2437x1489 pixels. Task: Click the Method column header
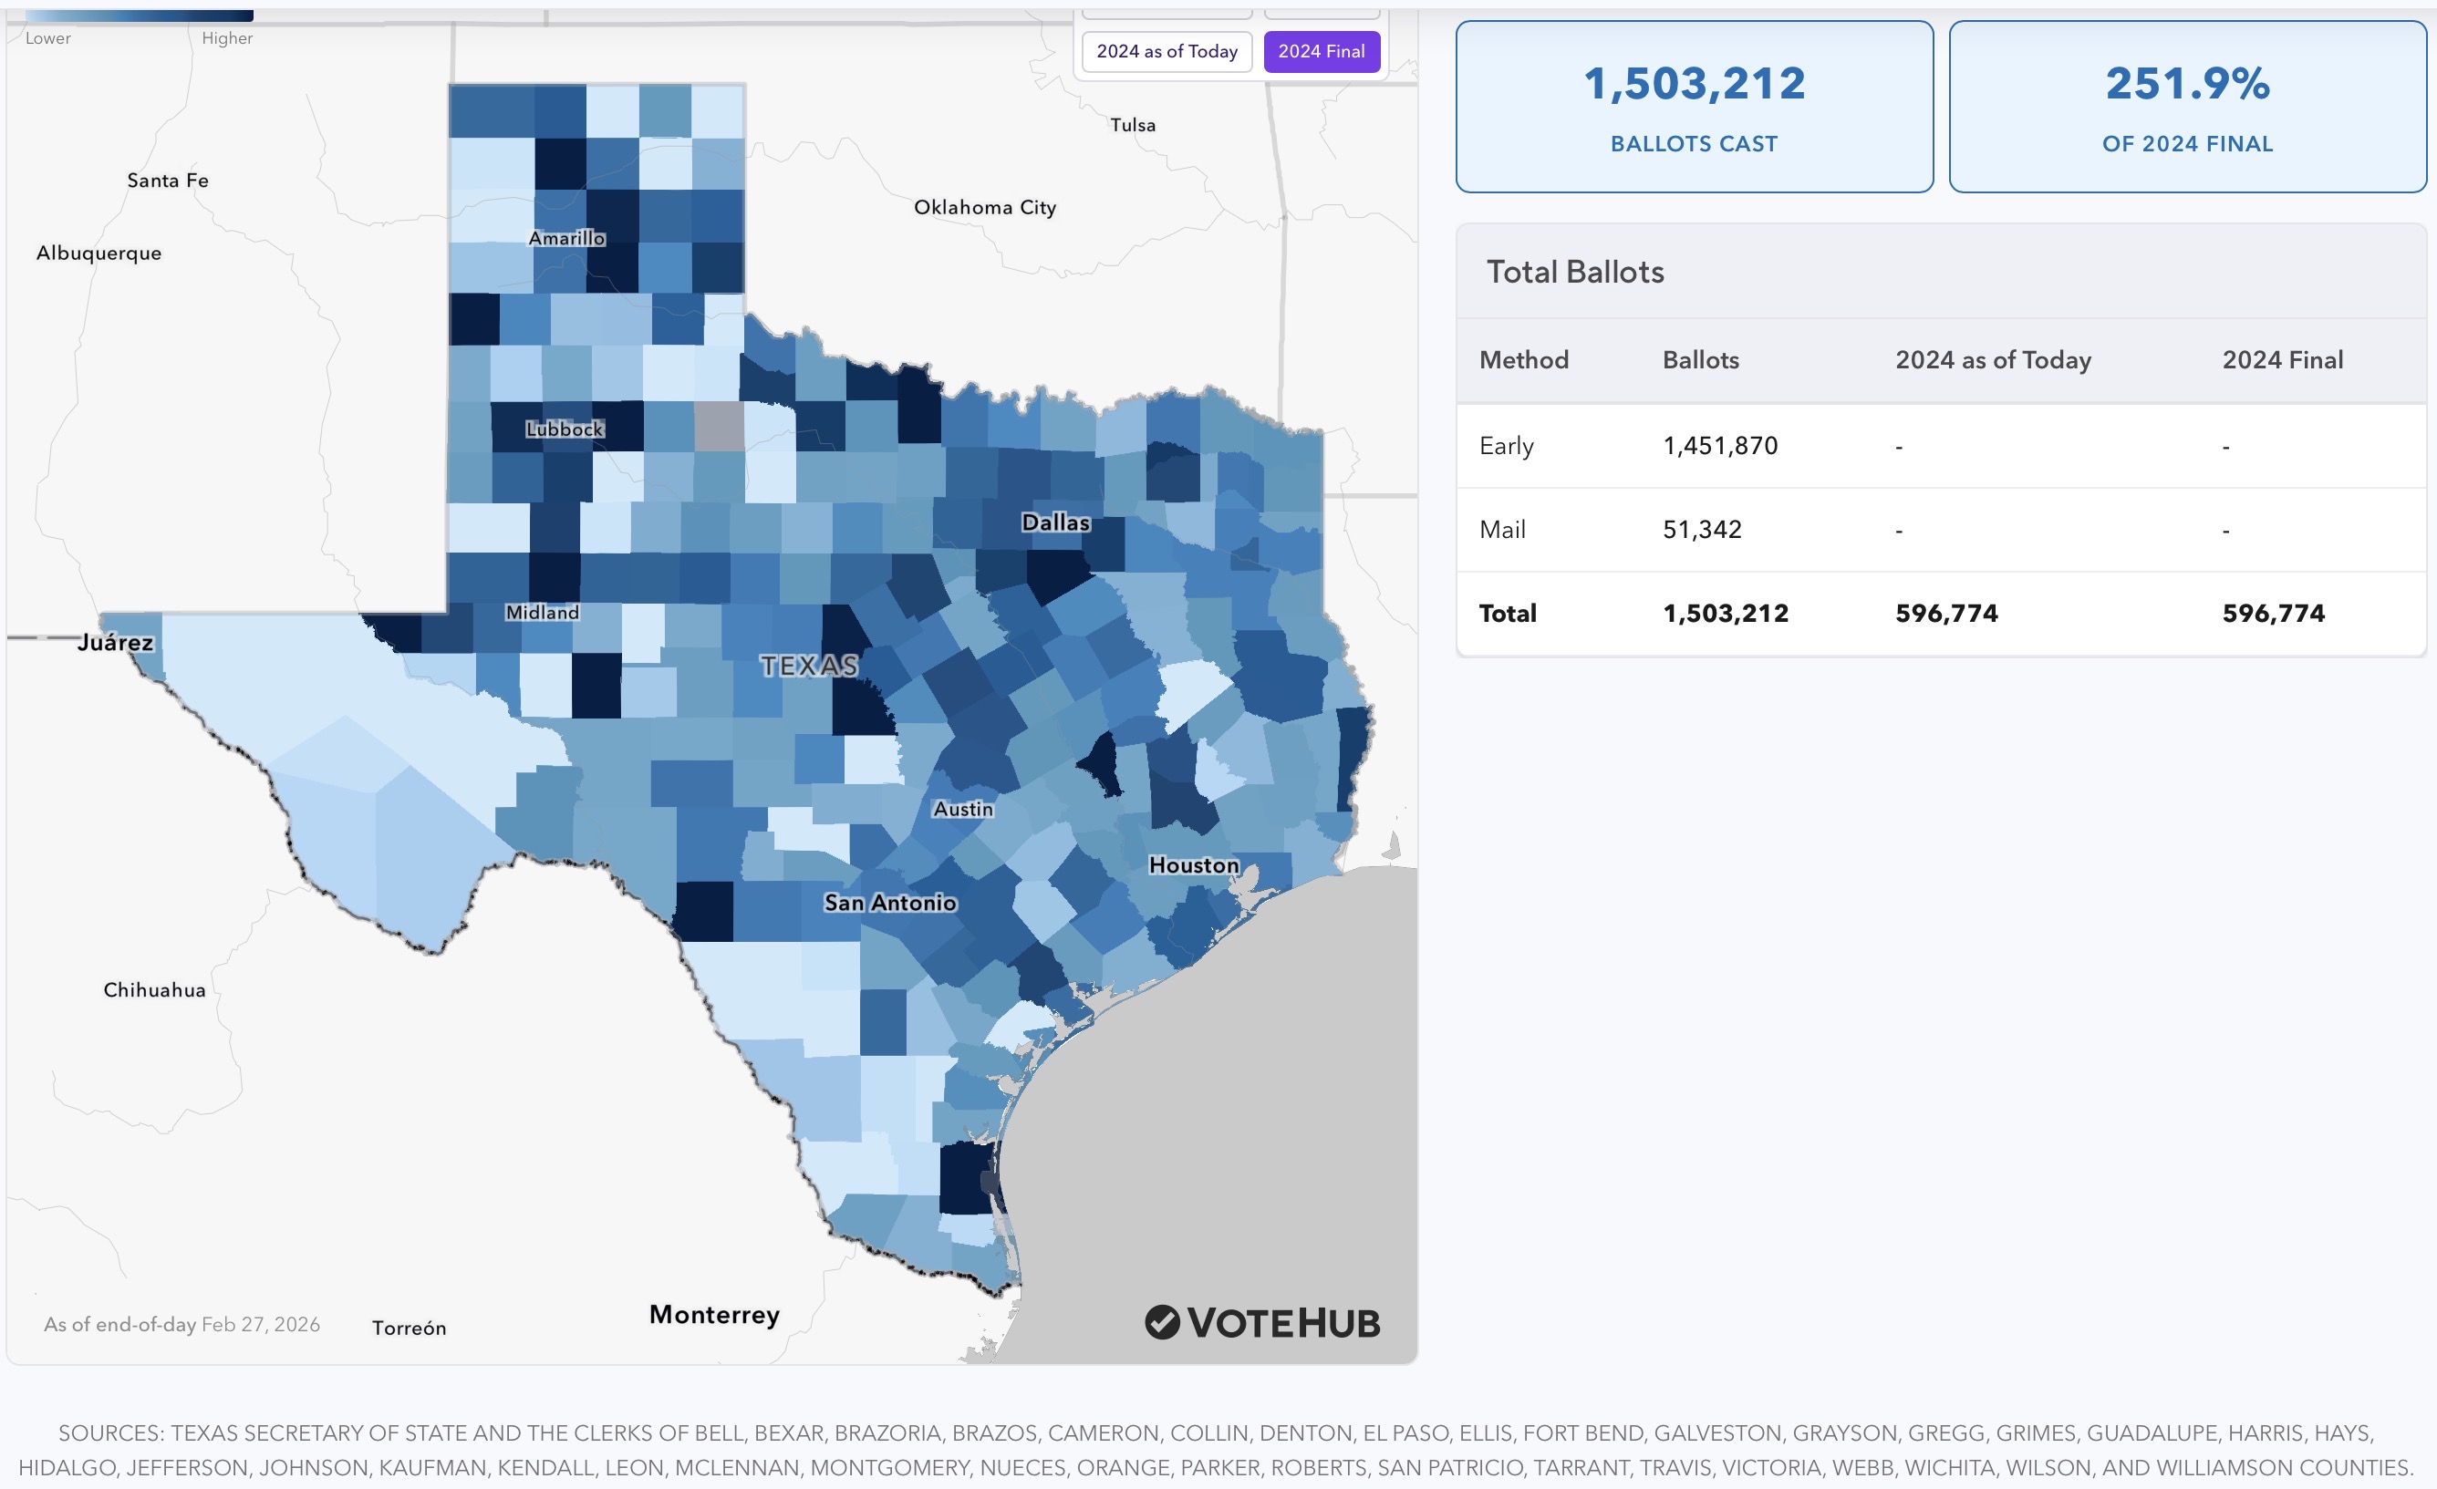coord(1523,360)
